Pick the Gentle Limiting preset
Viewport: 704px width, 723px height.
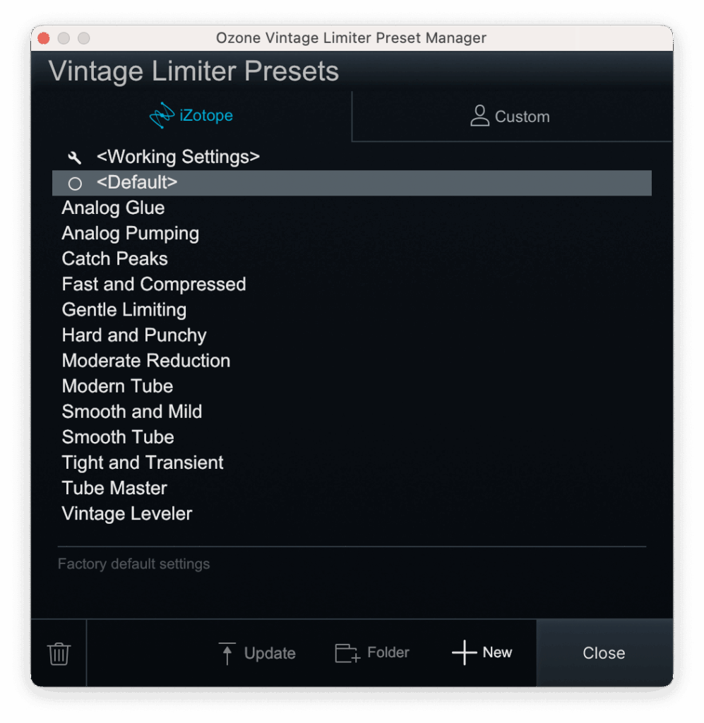pyautogui.click(x=124, y=310)
